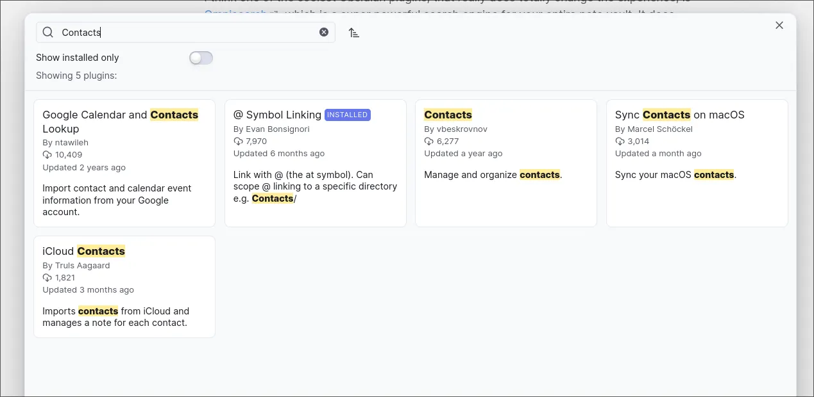Image resolution: width=814 pixels, height=397 pixels.
Task: Open the iCloud Contacts plugin card
Action: pyautogui.click(x=124, y=286)
